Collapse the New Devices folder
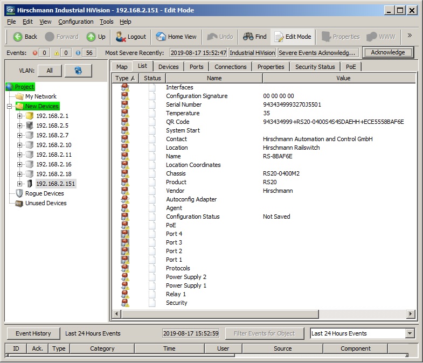423x363 pixels. coord(10,107)
